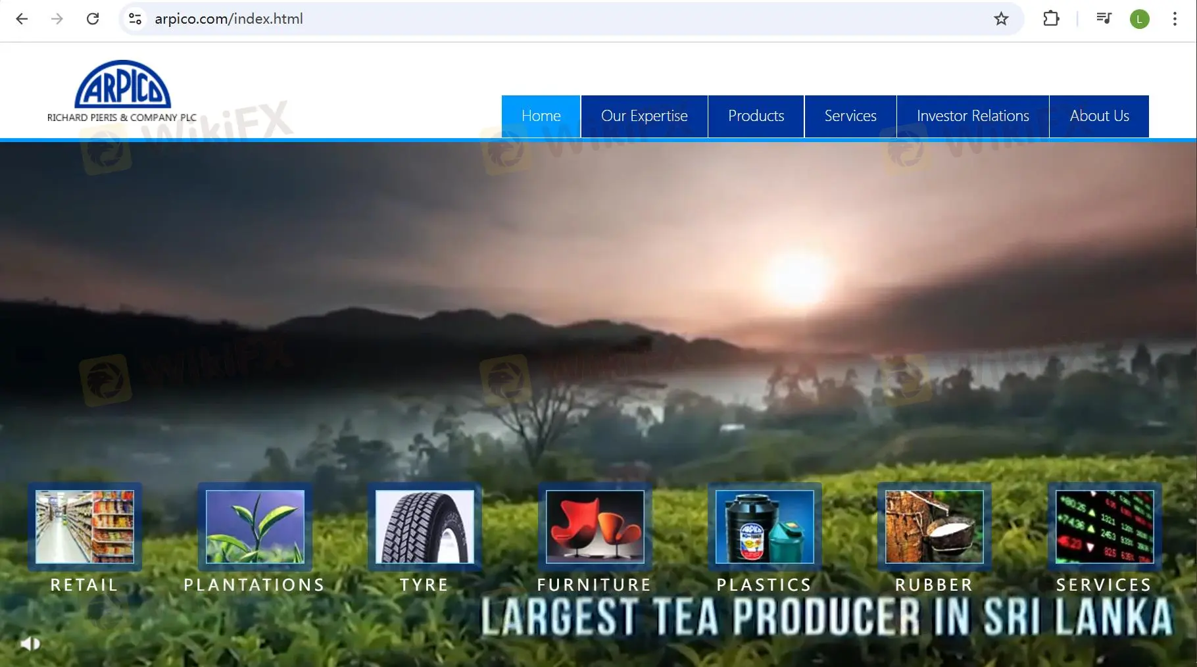Bookmark this page with the star icon
The width and height of the screenshot is (1197, 667).
[x=1000, y=19]
